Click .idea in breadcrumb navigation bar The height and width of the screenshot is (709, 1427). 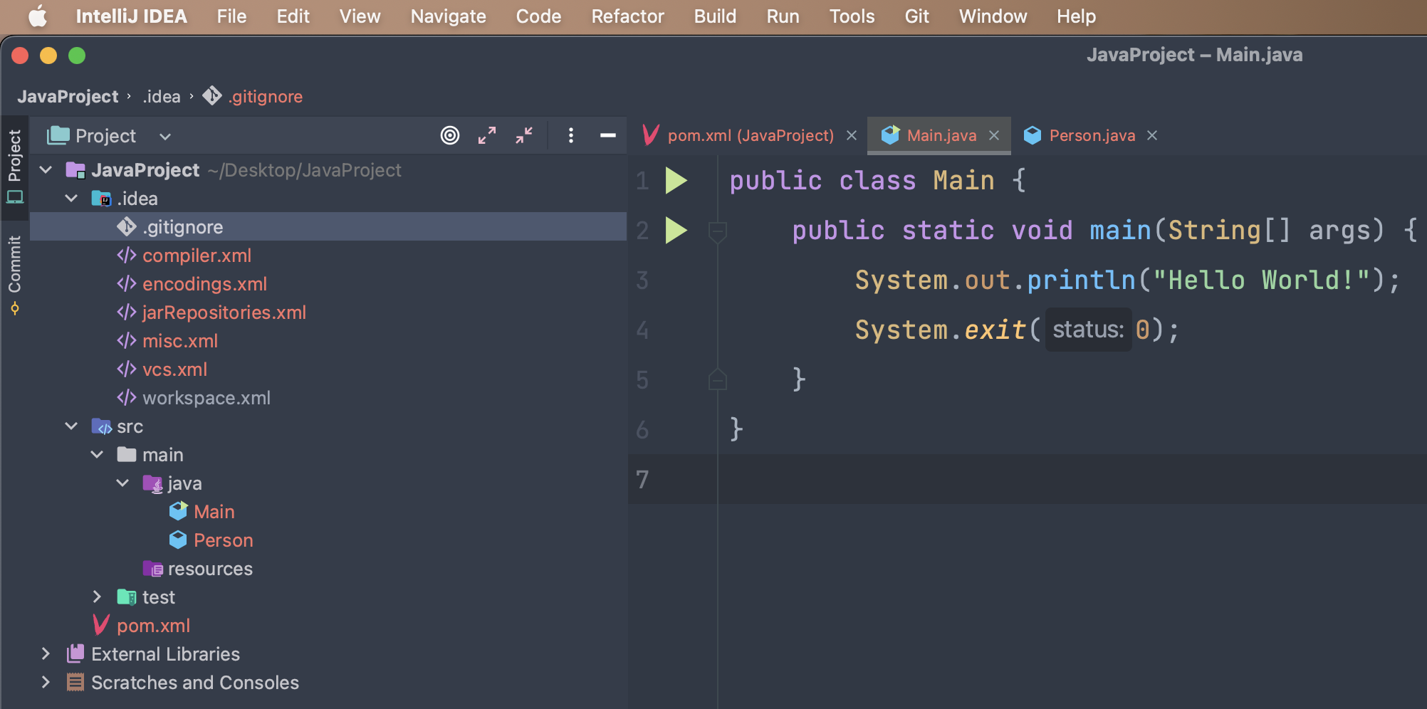click(162, 96)
